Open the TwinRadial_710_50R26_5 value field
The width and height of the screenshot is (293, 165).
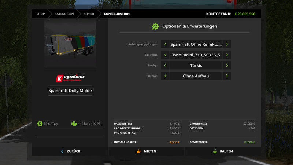click(196, 55)
